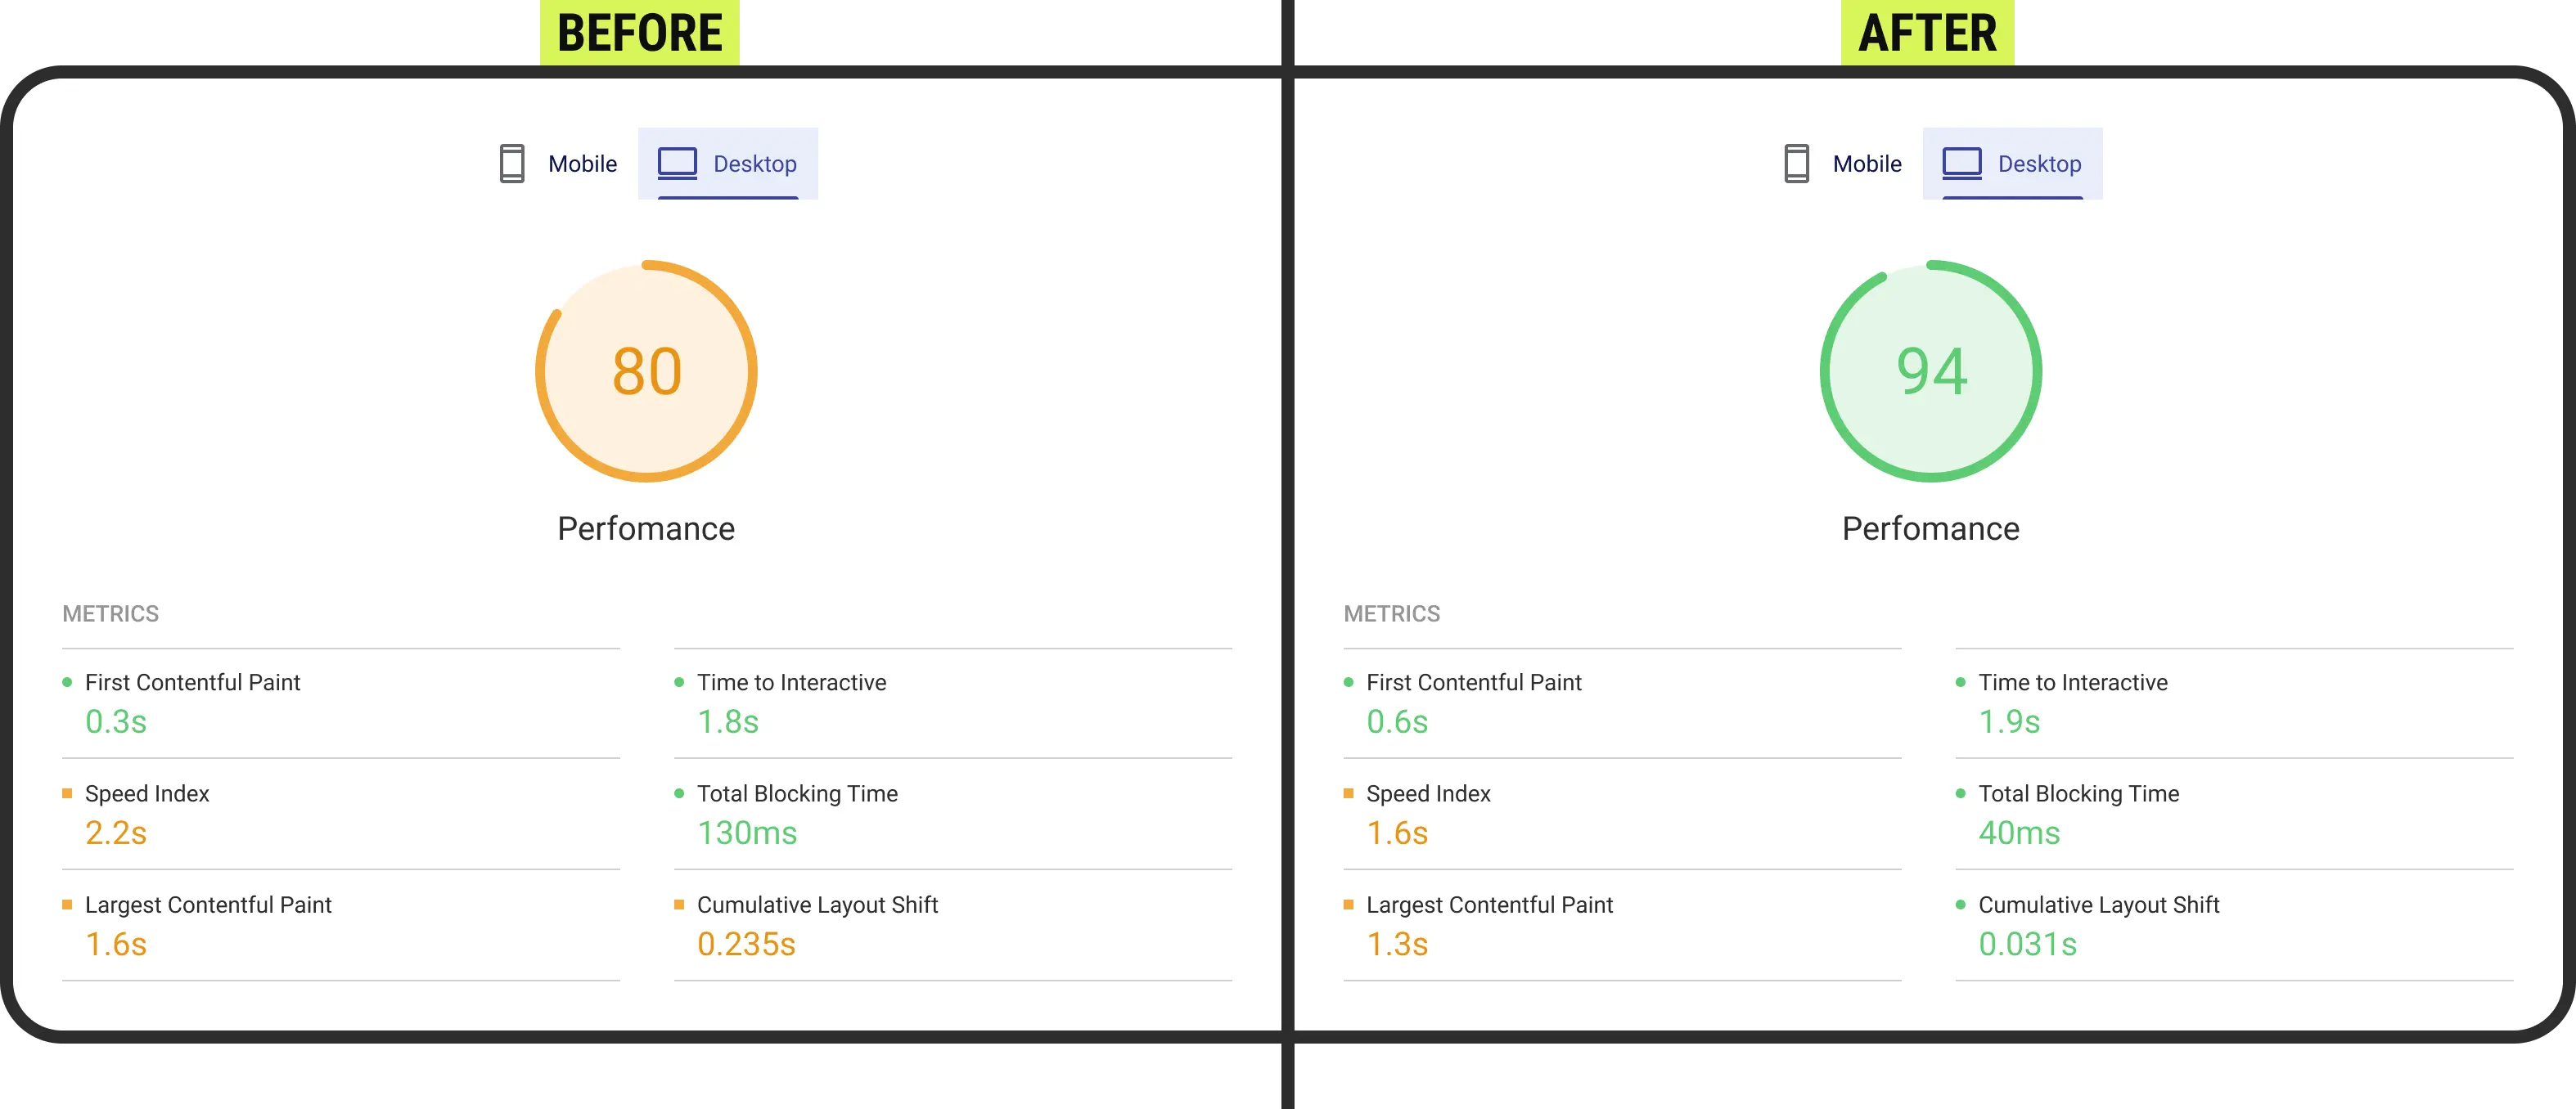Click the AFTER label banner
2576x1109 pixels.
tap(1927, 33)
